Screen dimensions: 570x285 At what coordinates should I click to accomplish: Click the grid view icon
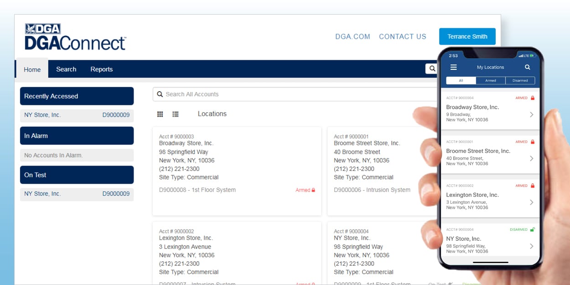tap(160, 114)
